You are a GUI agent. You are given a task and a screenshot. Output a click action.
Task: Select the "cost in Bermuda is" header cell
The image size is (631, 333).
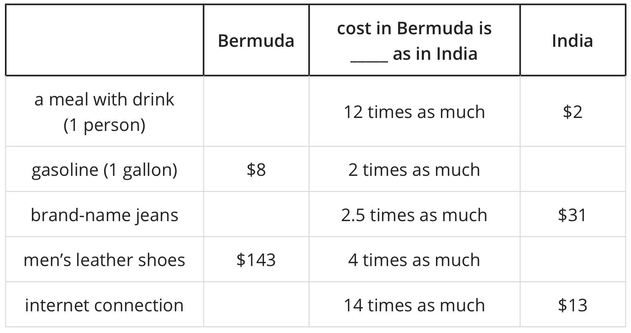[x=414, y=41]
